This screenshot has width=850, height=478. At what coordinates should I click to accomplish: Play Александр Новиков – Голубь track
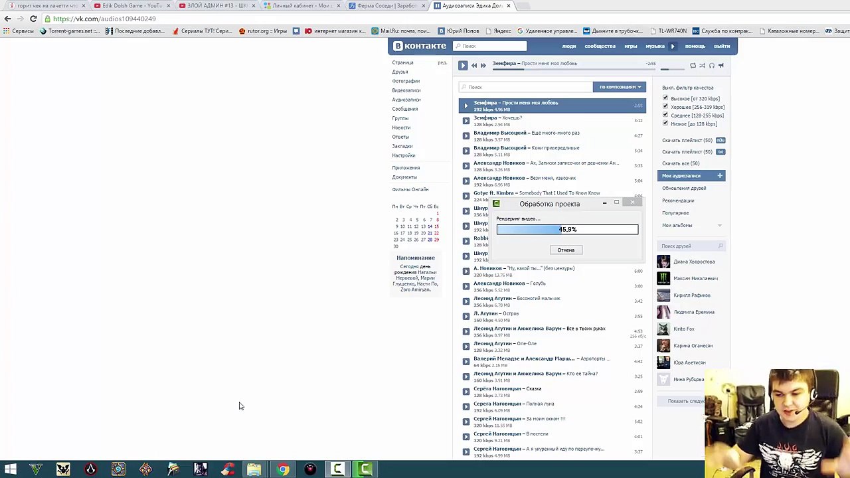[466, 286]
